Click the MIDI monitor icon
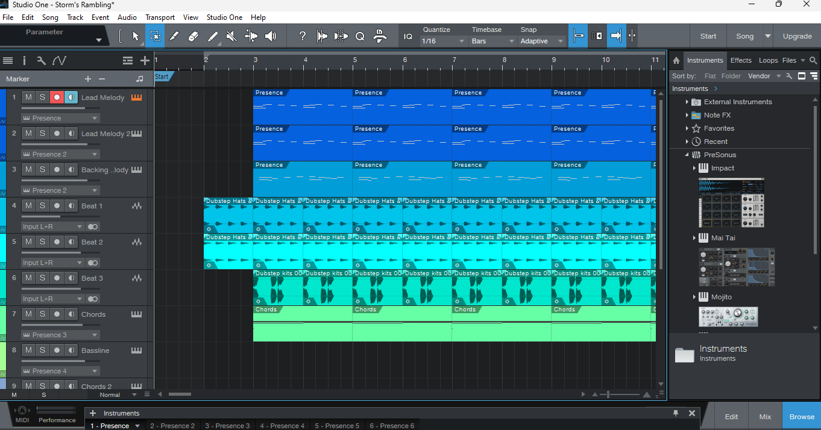This screenshot has width=821, height=430. (22, 410)
